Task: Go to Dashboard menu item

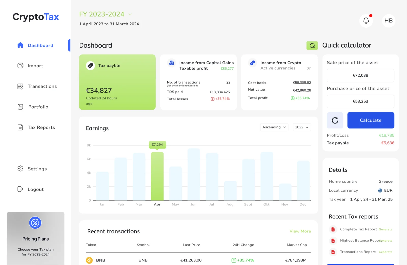Action: (40, 45)
